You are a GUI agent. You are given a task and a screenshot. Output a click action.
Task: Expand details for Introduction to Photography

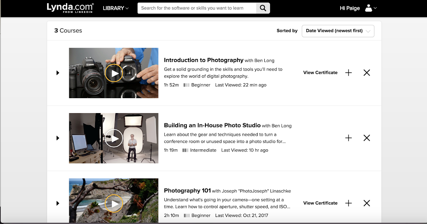(58, 73)
